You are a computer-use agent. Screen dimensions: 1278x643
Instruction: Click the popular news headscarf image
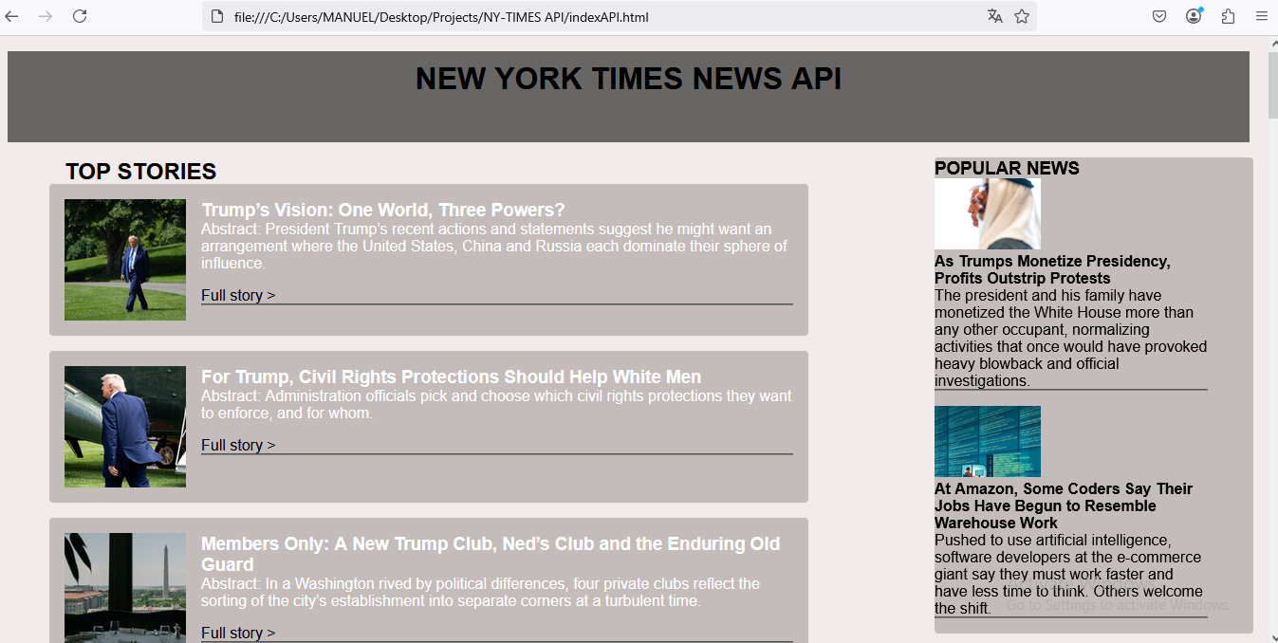pos(988,213)
